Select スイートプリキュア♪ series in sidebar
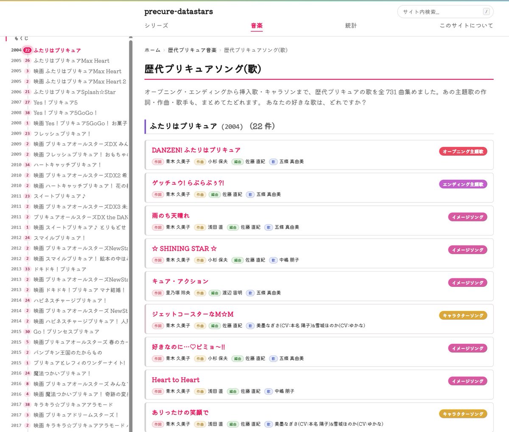This screenshot has height=432, width=509. [x=60, y=196]
